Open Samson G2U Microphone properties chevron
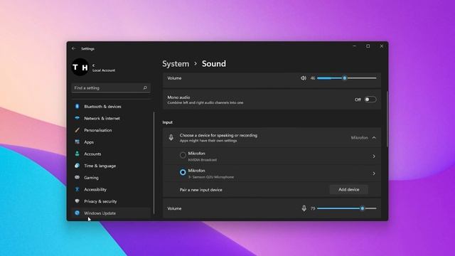The width and height of the screenshot is (455, 256). [x=374, y=174]
